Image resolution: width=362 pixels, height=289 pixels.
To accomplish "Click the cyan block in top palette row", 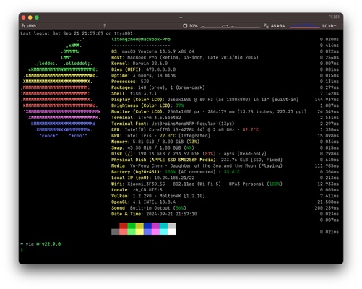I will (x=163, y=225).
